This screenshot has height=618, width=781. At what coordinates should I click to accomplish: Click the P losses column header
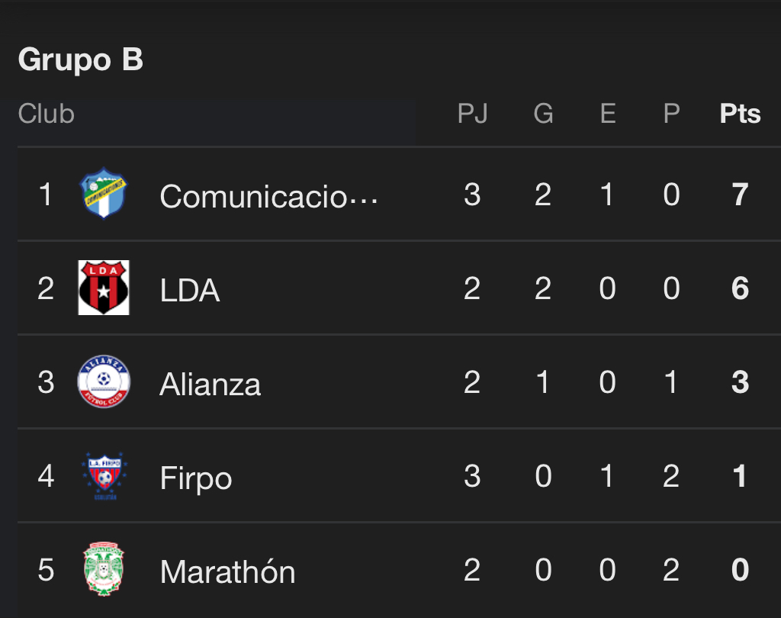pos(671,114)
